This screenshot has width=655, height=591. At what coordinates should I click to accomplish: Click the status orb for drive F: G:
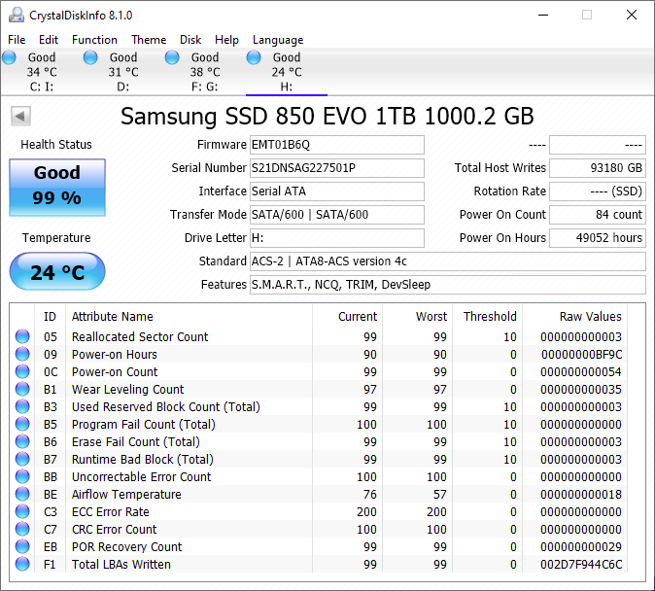coord(172,58)
